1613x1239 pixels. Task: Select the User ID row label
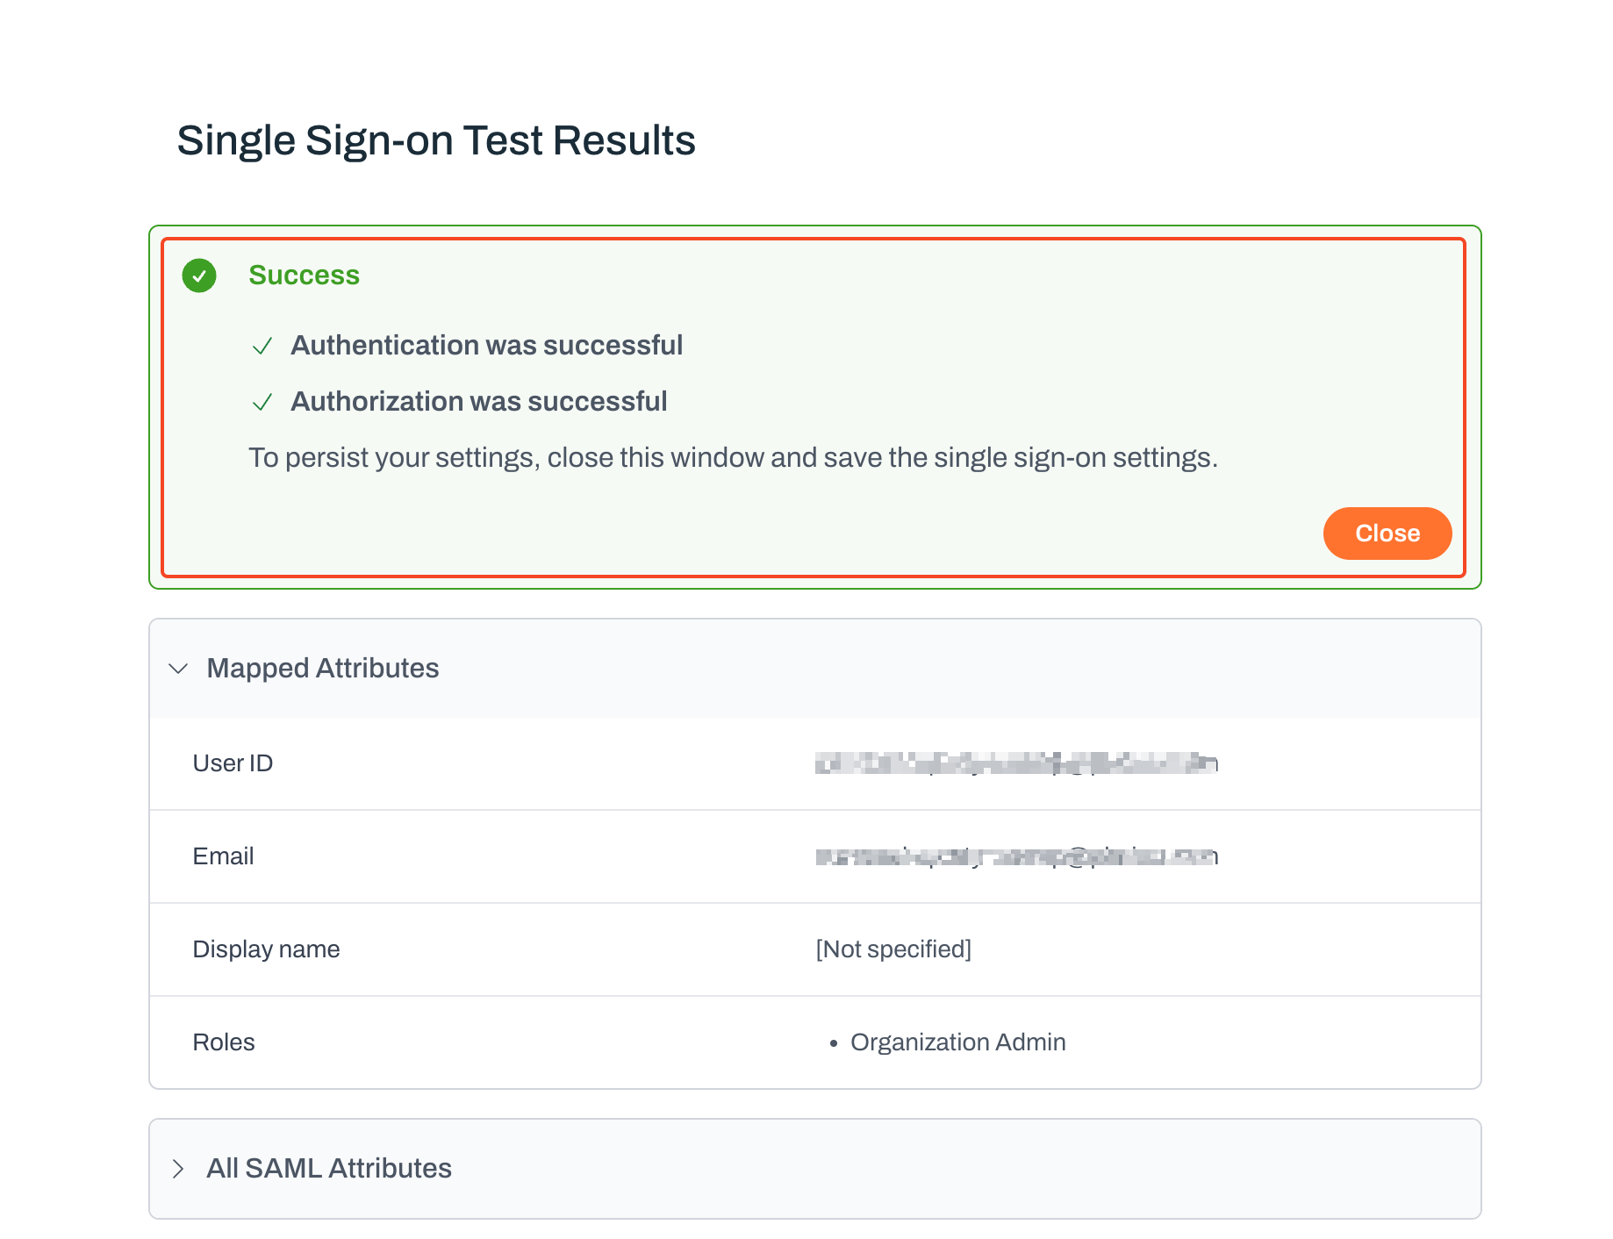(233, 763)
